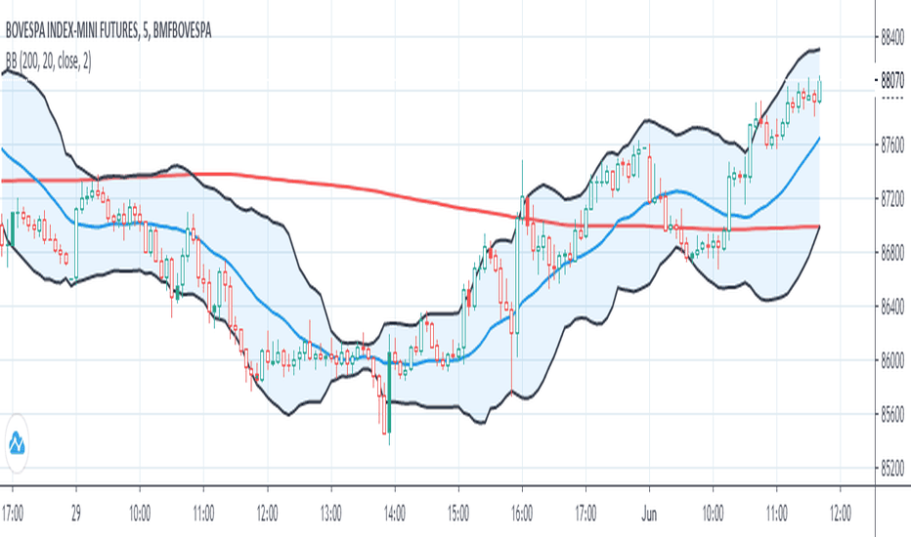Select the 14:00 time axis label
This screenshot has height=537, width=911.
tap(395, 514)
